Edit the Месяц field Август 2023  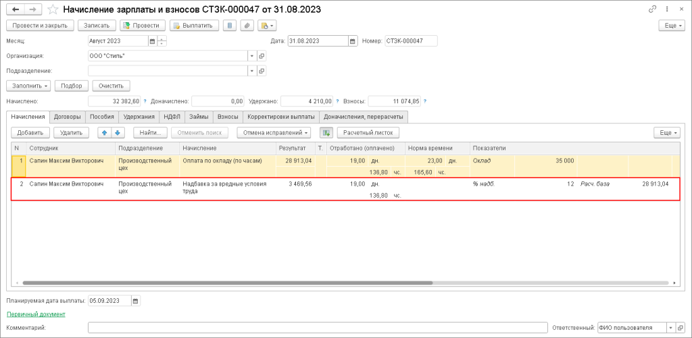pos(118,41)
